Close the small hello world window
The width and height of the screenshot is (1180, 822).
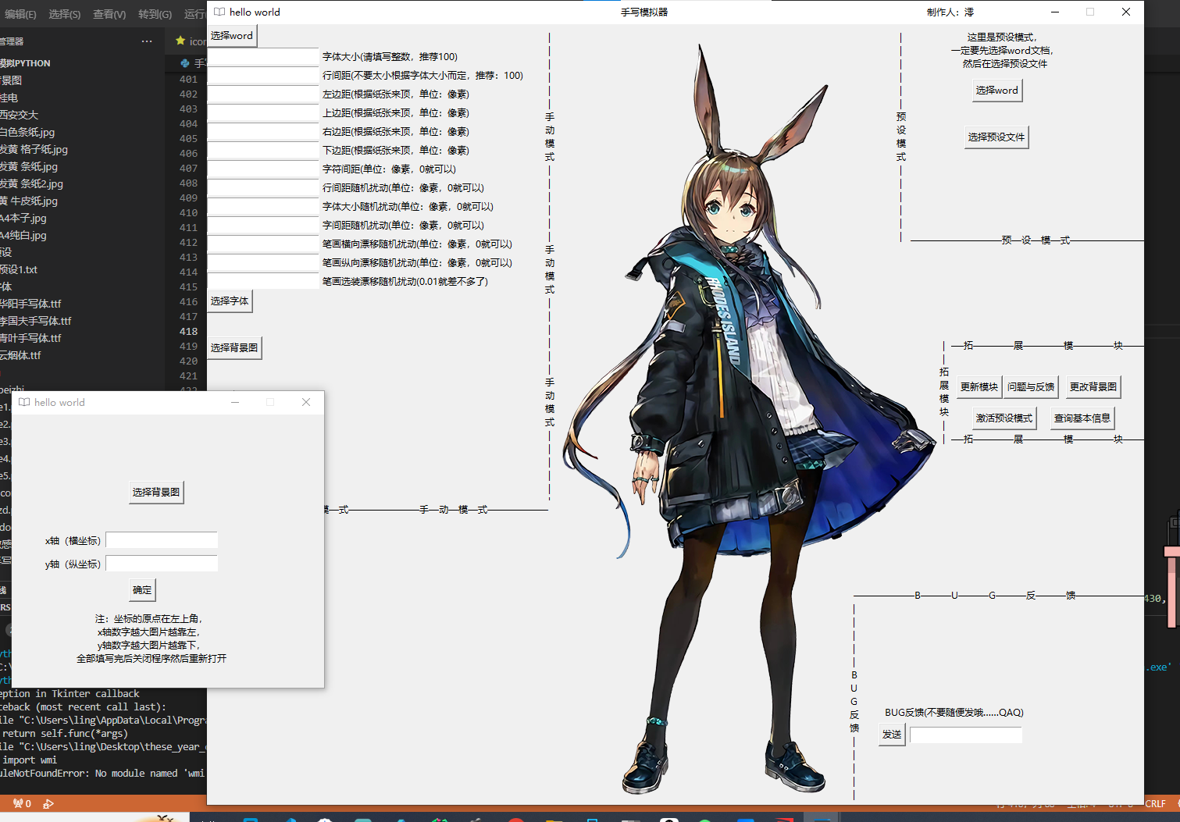306,402
